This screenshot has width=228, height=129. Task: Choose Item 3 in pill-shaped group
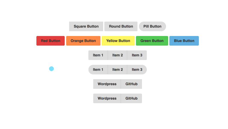click(137, 70)
